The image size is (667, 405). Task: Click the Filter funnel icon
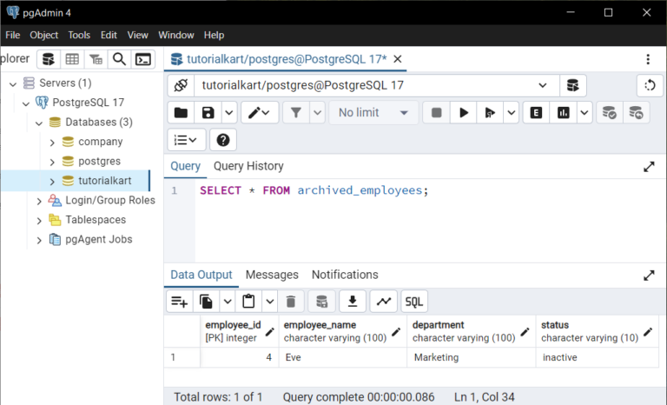pyautogui.click(x=296, y=113)
